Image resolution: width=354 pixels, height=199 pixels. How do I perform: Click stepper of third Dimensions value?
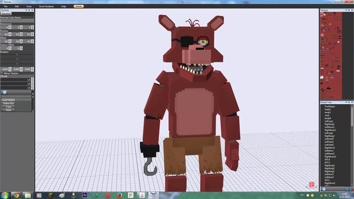click(32, 27)
